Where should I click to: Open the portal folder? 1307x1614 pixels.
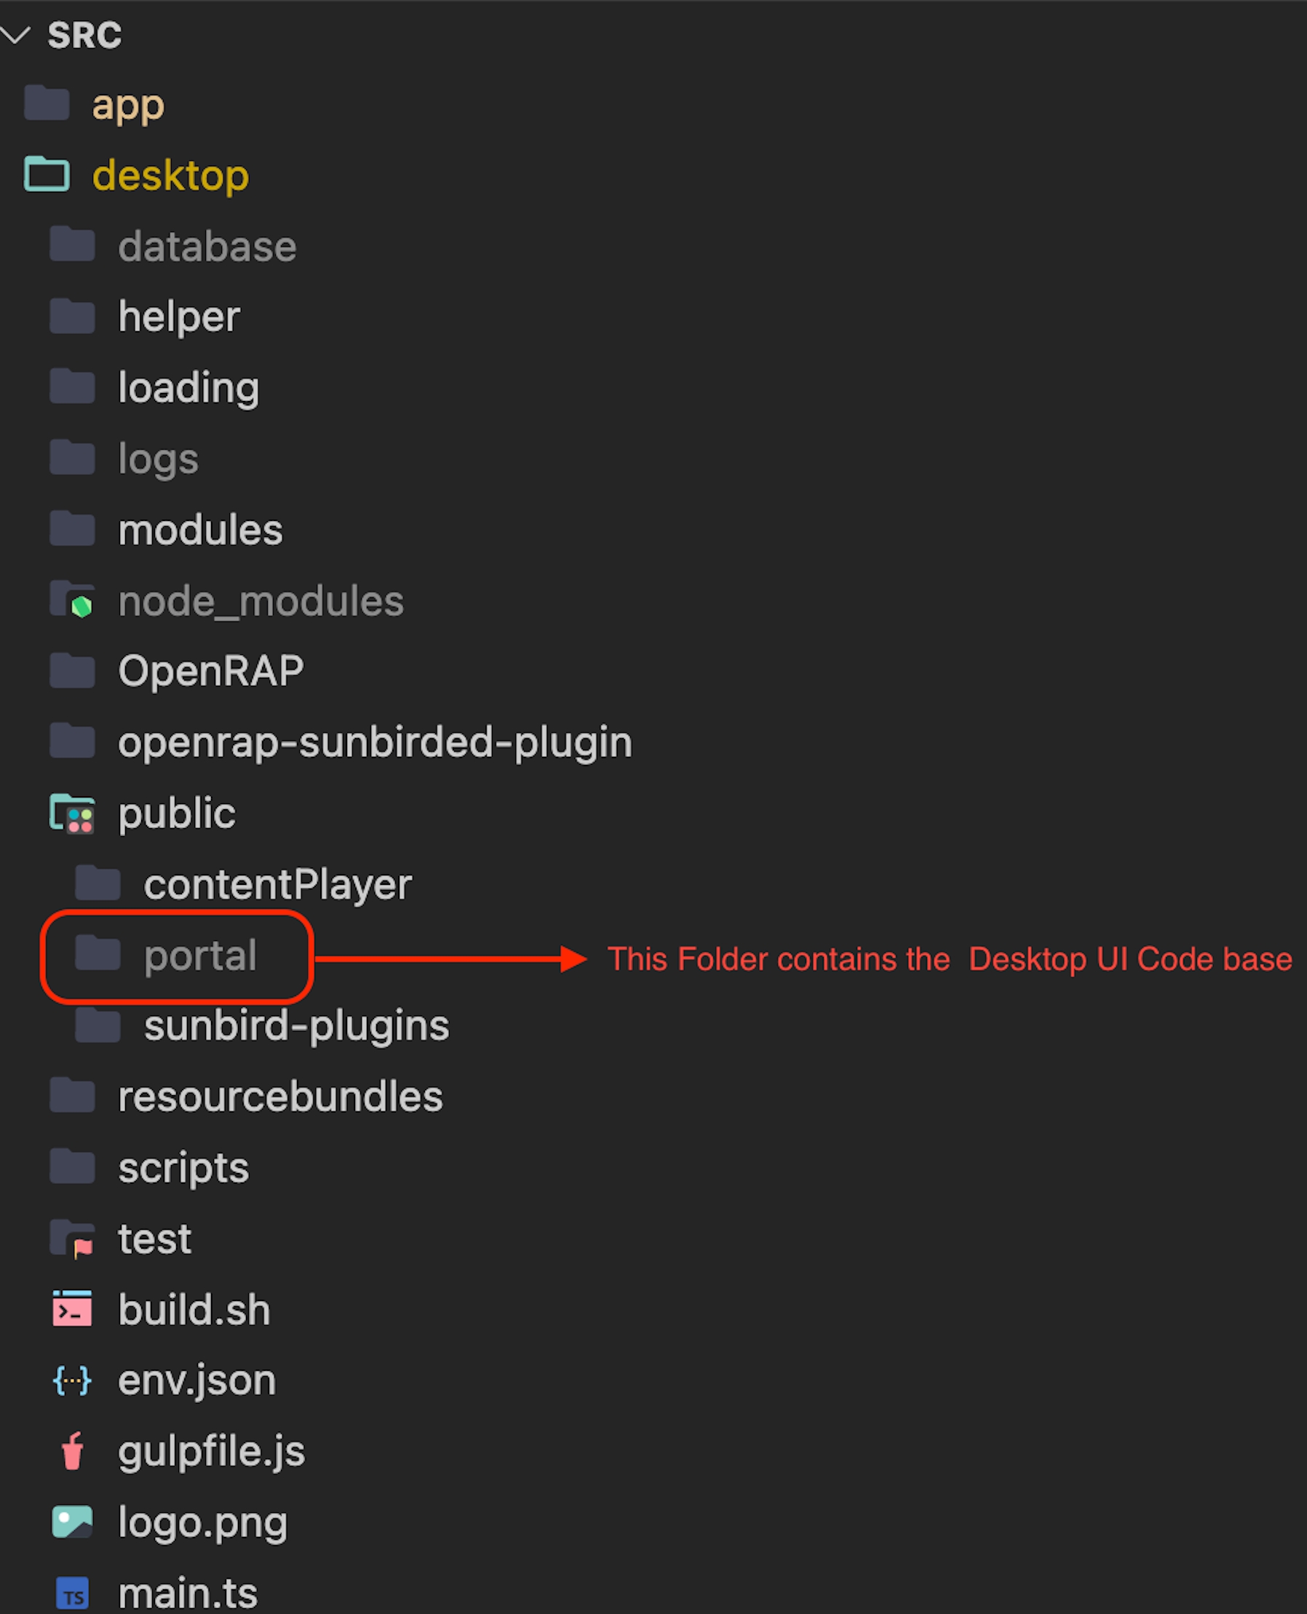click(x=199, y=956)
